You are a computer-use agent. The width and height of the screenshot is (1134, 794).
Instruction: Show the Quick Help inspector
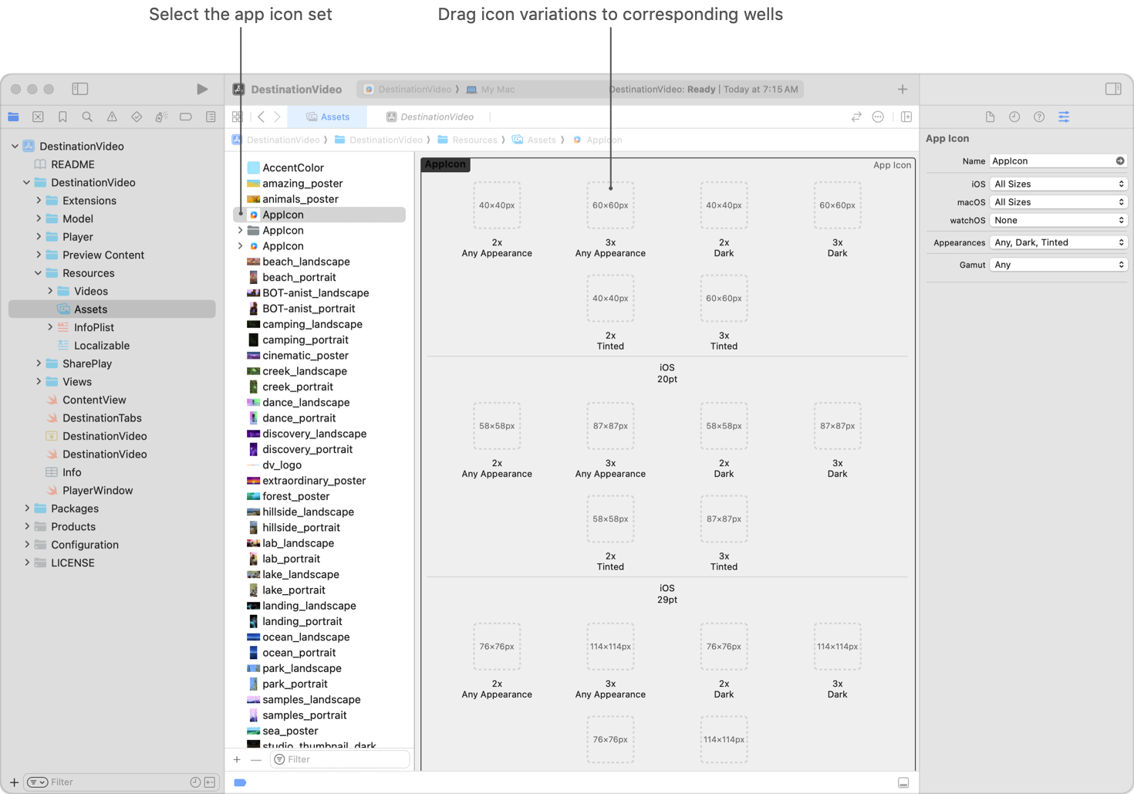(1039, 117)
